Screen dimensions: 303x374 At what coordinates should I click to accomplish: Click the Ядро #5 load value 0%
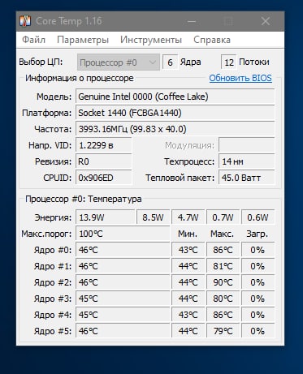coord(258,331)
